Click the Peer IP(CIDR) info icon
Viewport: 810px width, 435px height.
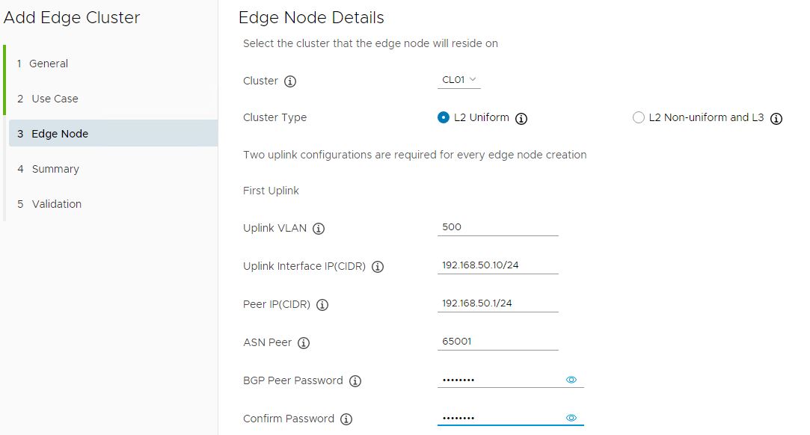[322, 305]
